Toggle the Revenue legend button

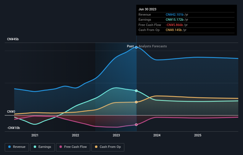tap(17, 147)
